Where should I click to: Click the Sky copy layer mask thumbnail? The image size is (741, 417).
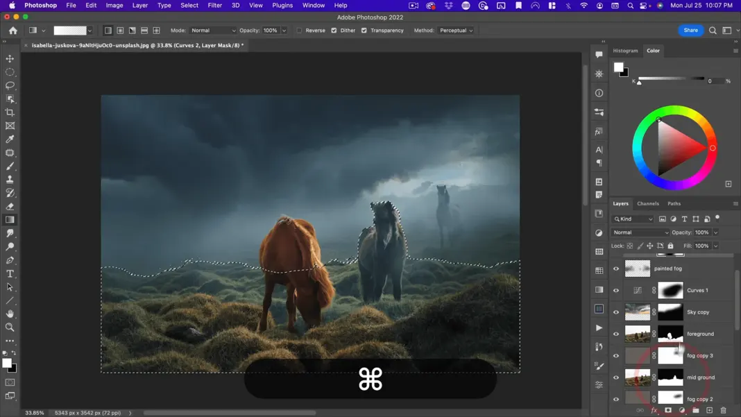670,312
